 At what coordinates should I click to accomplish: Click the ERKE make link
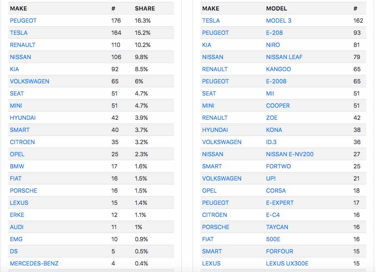17,215
